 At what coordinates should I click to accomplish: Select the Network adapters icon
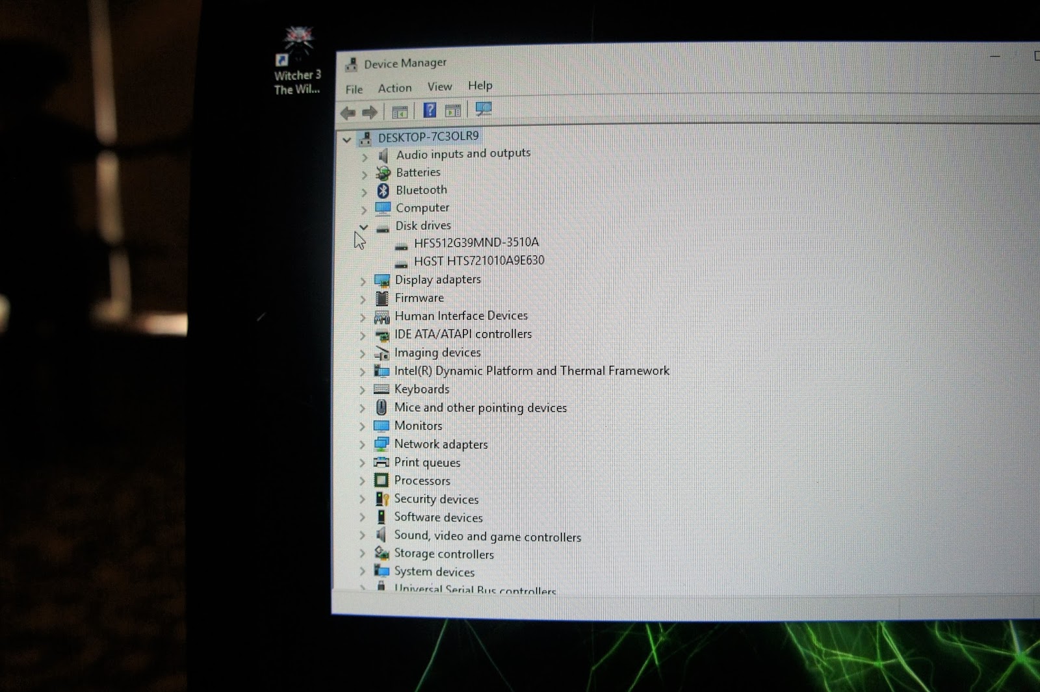coord(381,444)
